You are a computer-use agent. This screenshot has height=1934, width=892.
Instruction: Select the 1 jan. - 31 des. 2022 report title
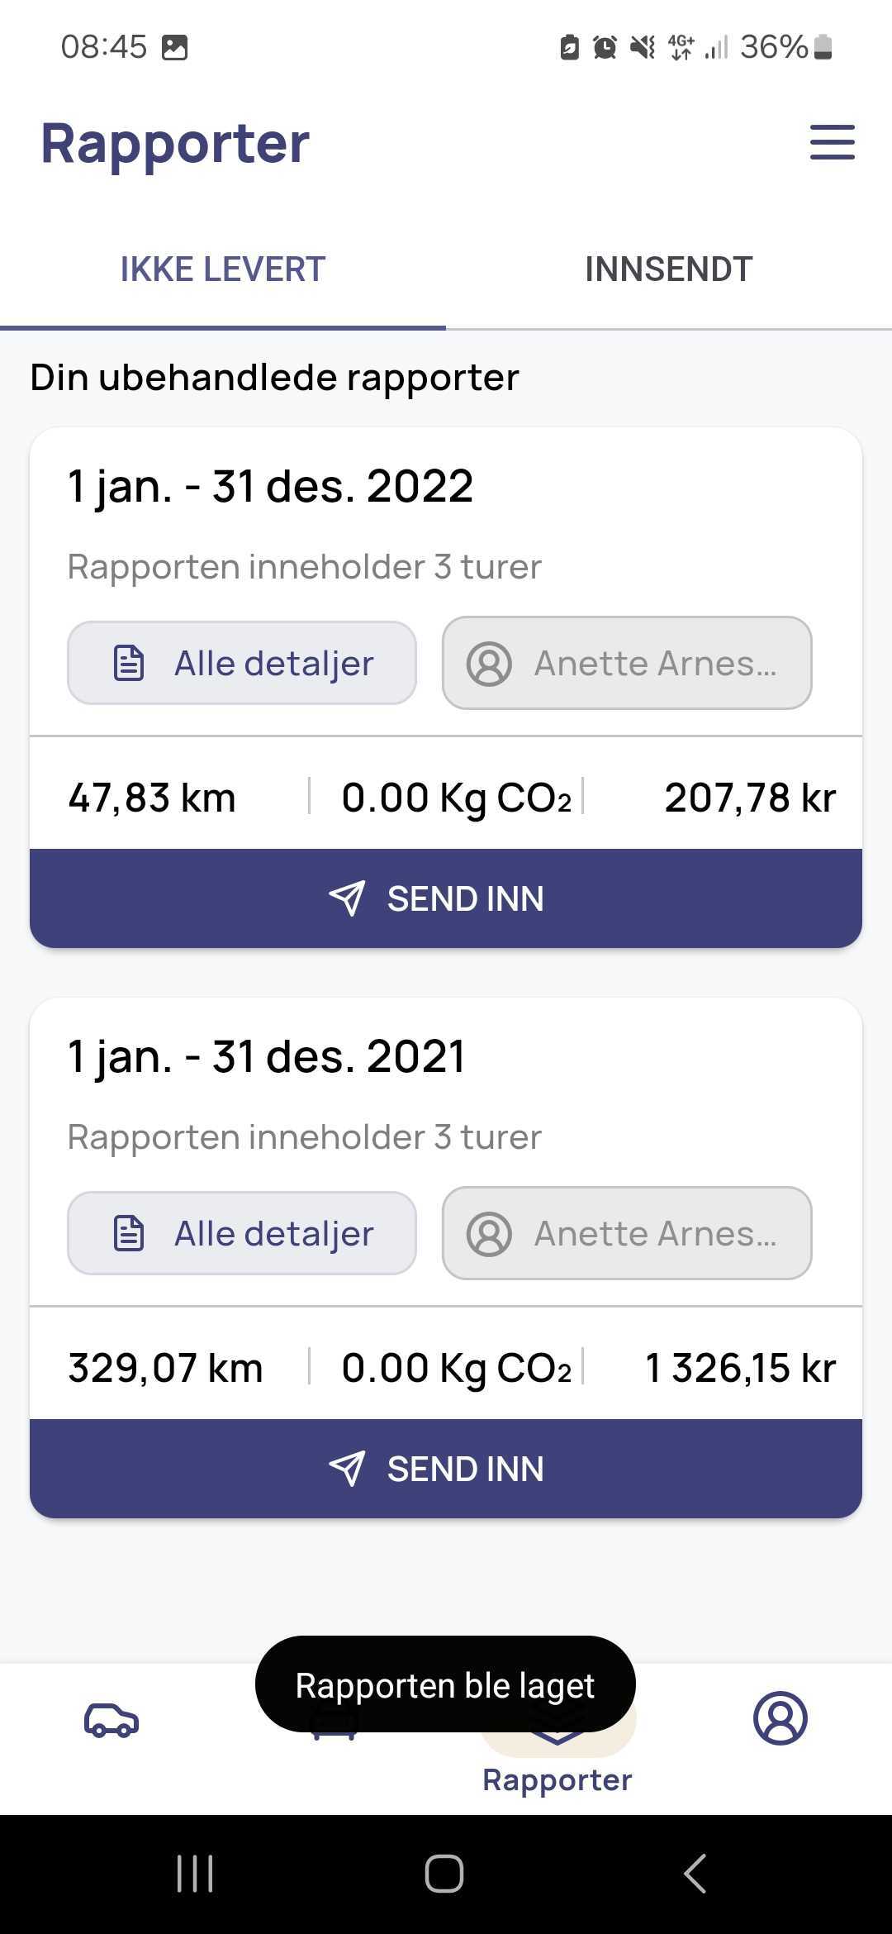[x=270, y=486]
